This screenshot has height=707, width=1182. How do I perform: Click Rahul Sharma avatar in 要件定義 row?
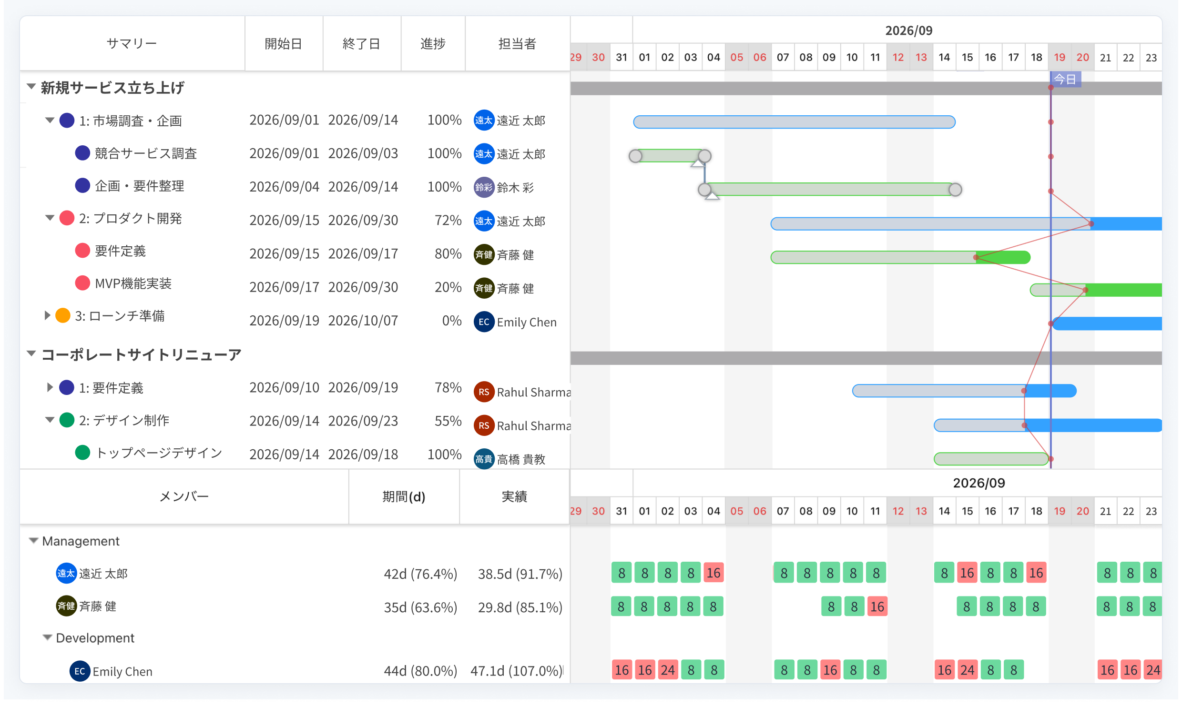pyautogui.click(x=483, y=392)
